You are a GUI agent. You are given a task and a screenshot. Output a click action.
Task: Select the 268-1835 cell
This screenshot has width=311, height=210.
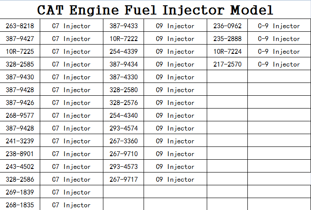(x=20, y=205)
